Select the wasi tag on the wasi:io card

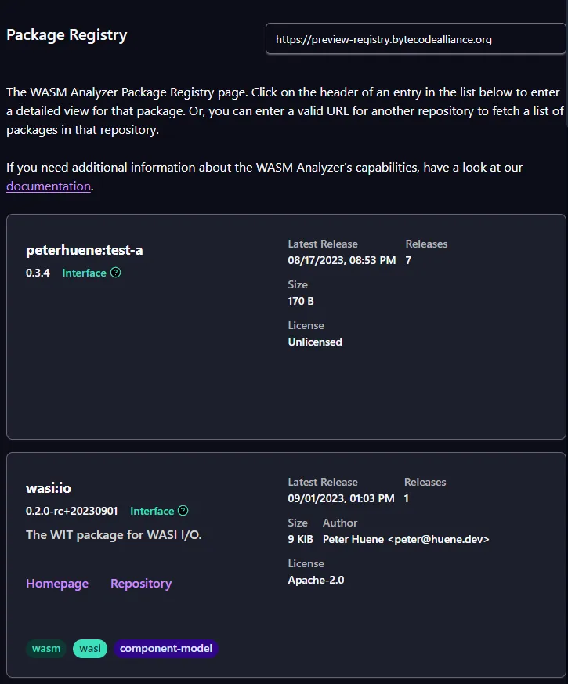[89, 648]
